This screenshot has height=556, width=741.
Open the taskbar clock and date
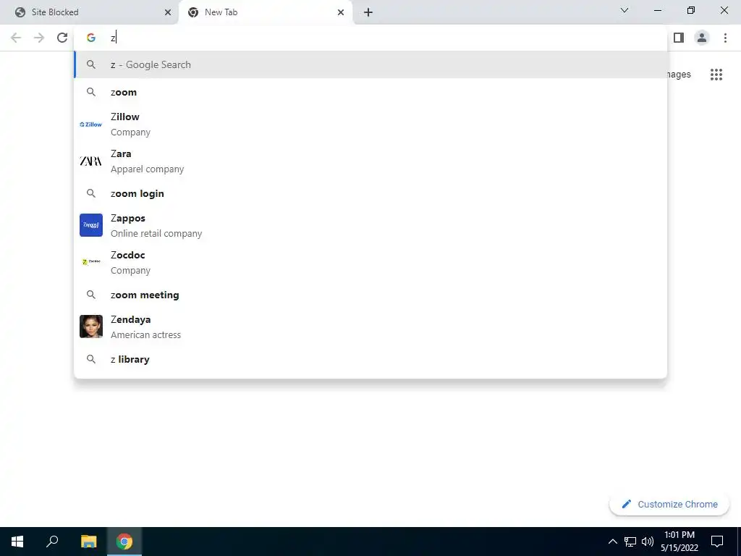coord(679,542)
